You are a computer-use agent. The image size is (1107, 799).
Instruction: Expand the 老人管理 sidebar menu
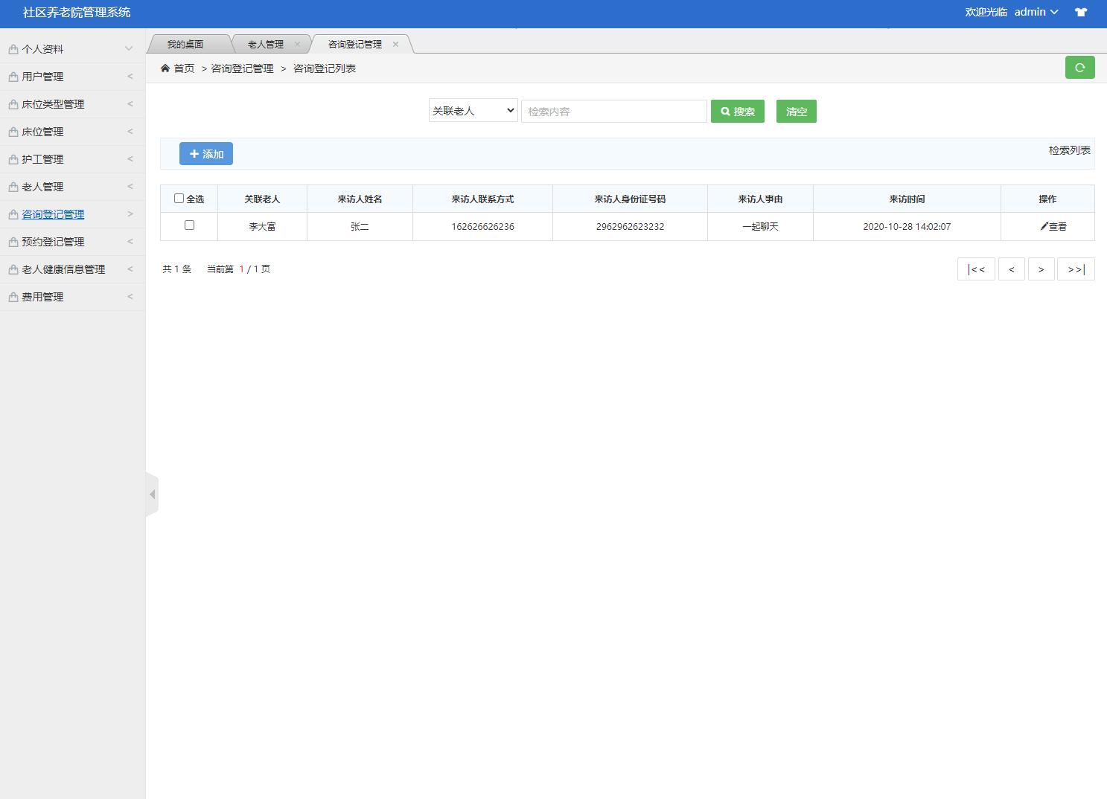[x=46, y=187]
